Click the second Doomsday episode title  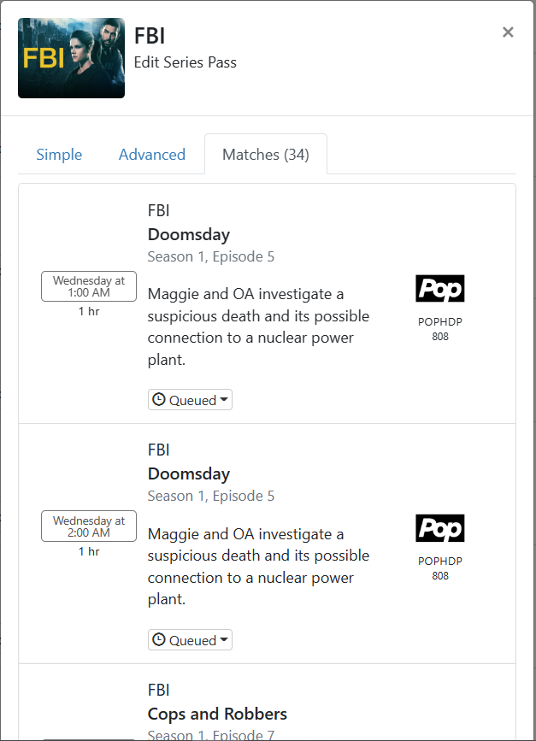(x=188, y=473)
